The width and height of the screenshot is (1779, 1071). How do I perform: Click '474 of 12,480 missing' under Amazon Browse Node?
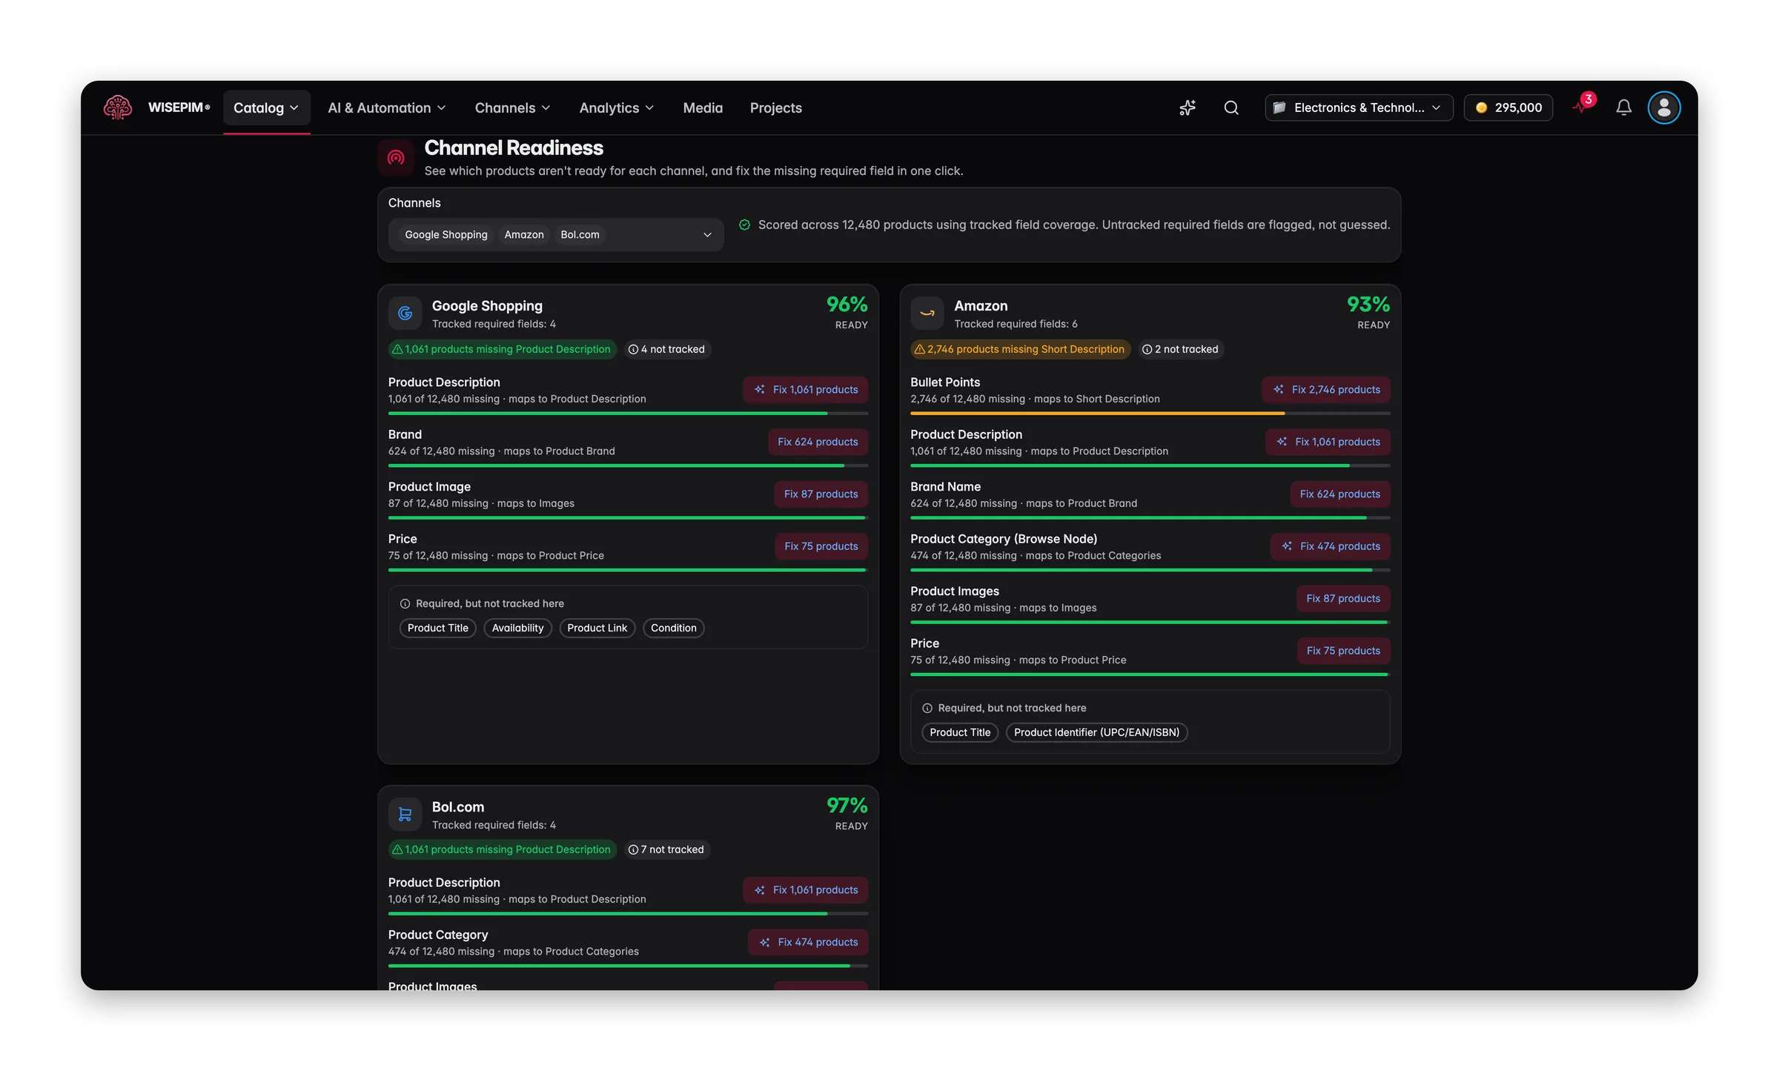point(964,555)
